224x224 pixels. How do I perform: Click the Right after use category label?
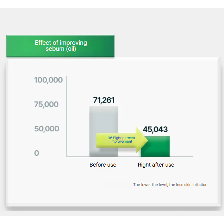click(156, 165)
